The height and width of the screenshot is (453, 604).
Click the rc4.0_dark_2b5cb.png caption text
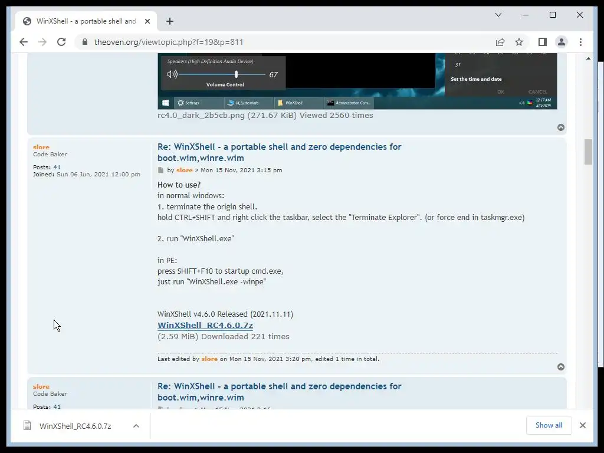coord(265,115)
